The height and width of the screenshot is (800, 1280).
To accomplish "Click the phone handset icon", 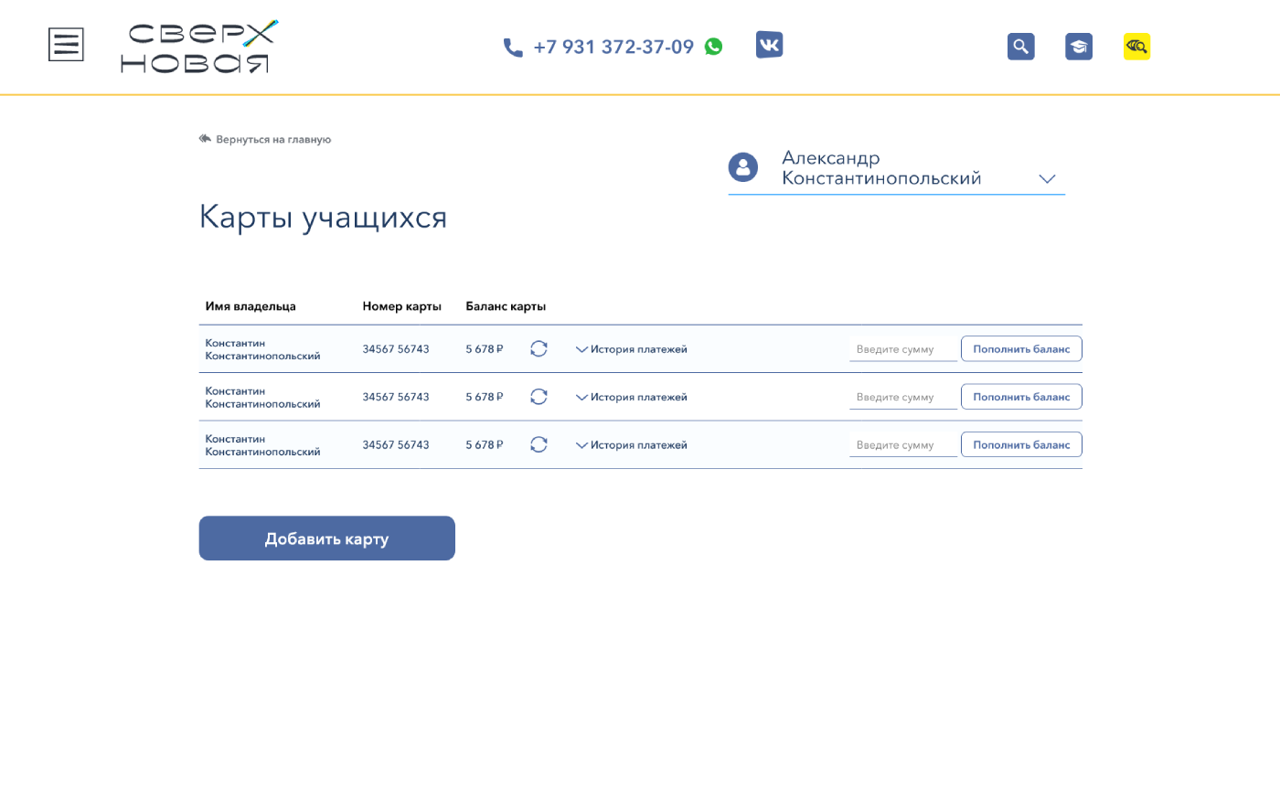I will (x=513, y=48).
